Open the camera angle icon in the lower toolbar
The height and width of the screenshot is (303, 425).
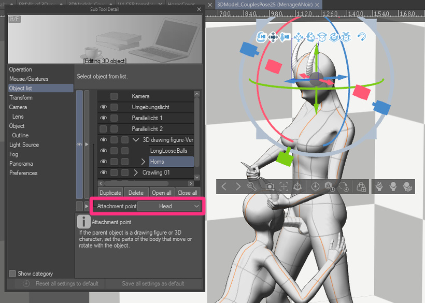pyautogui.click(x=271, y=187)
